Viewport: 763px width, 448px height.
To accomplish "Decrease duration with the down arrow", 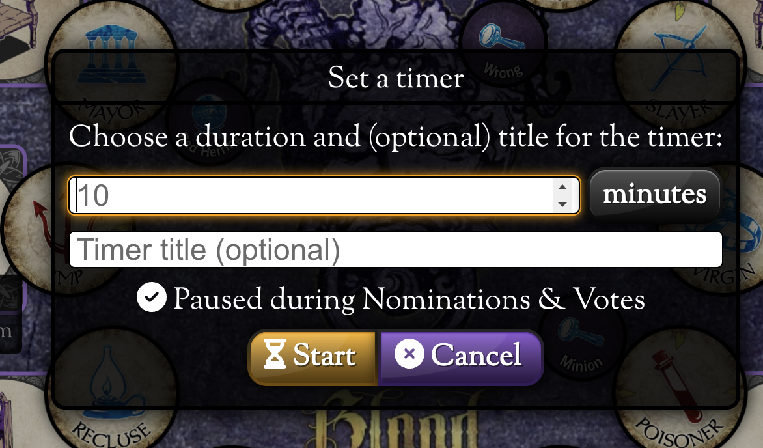I will pyautogui.click(x=562, y=204).
